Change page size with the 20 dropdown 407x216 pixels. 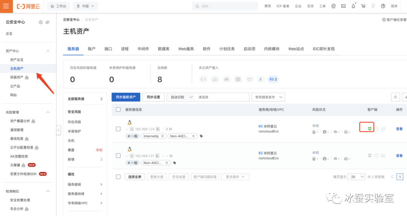(x=357, y=177)
